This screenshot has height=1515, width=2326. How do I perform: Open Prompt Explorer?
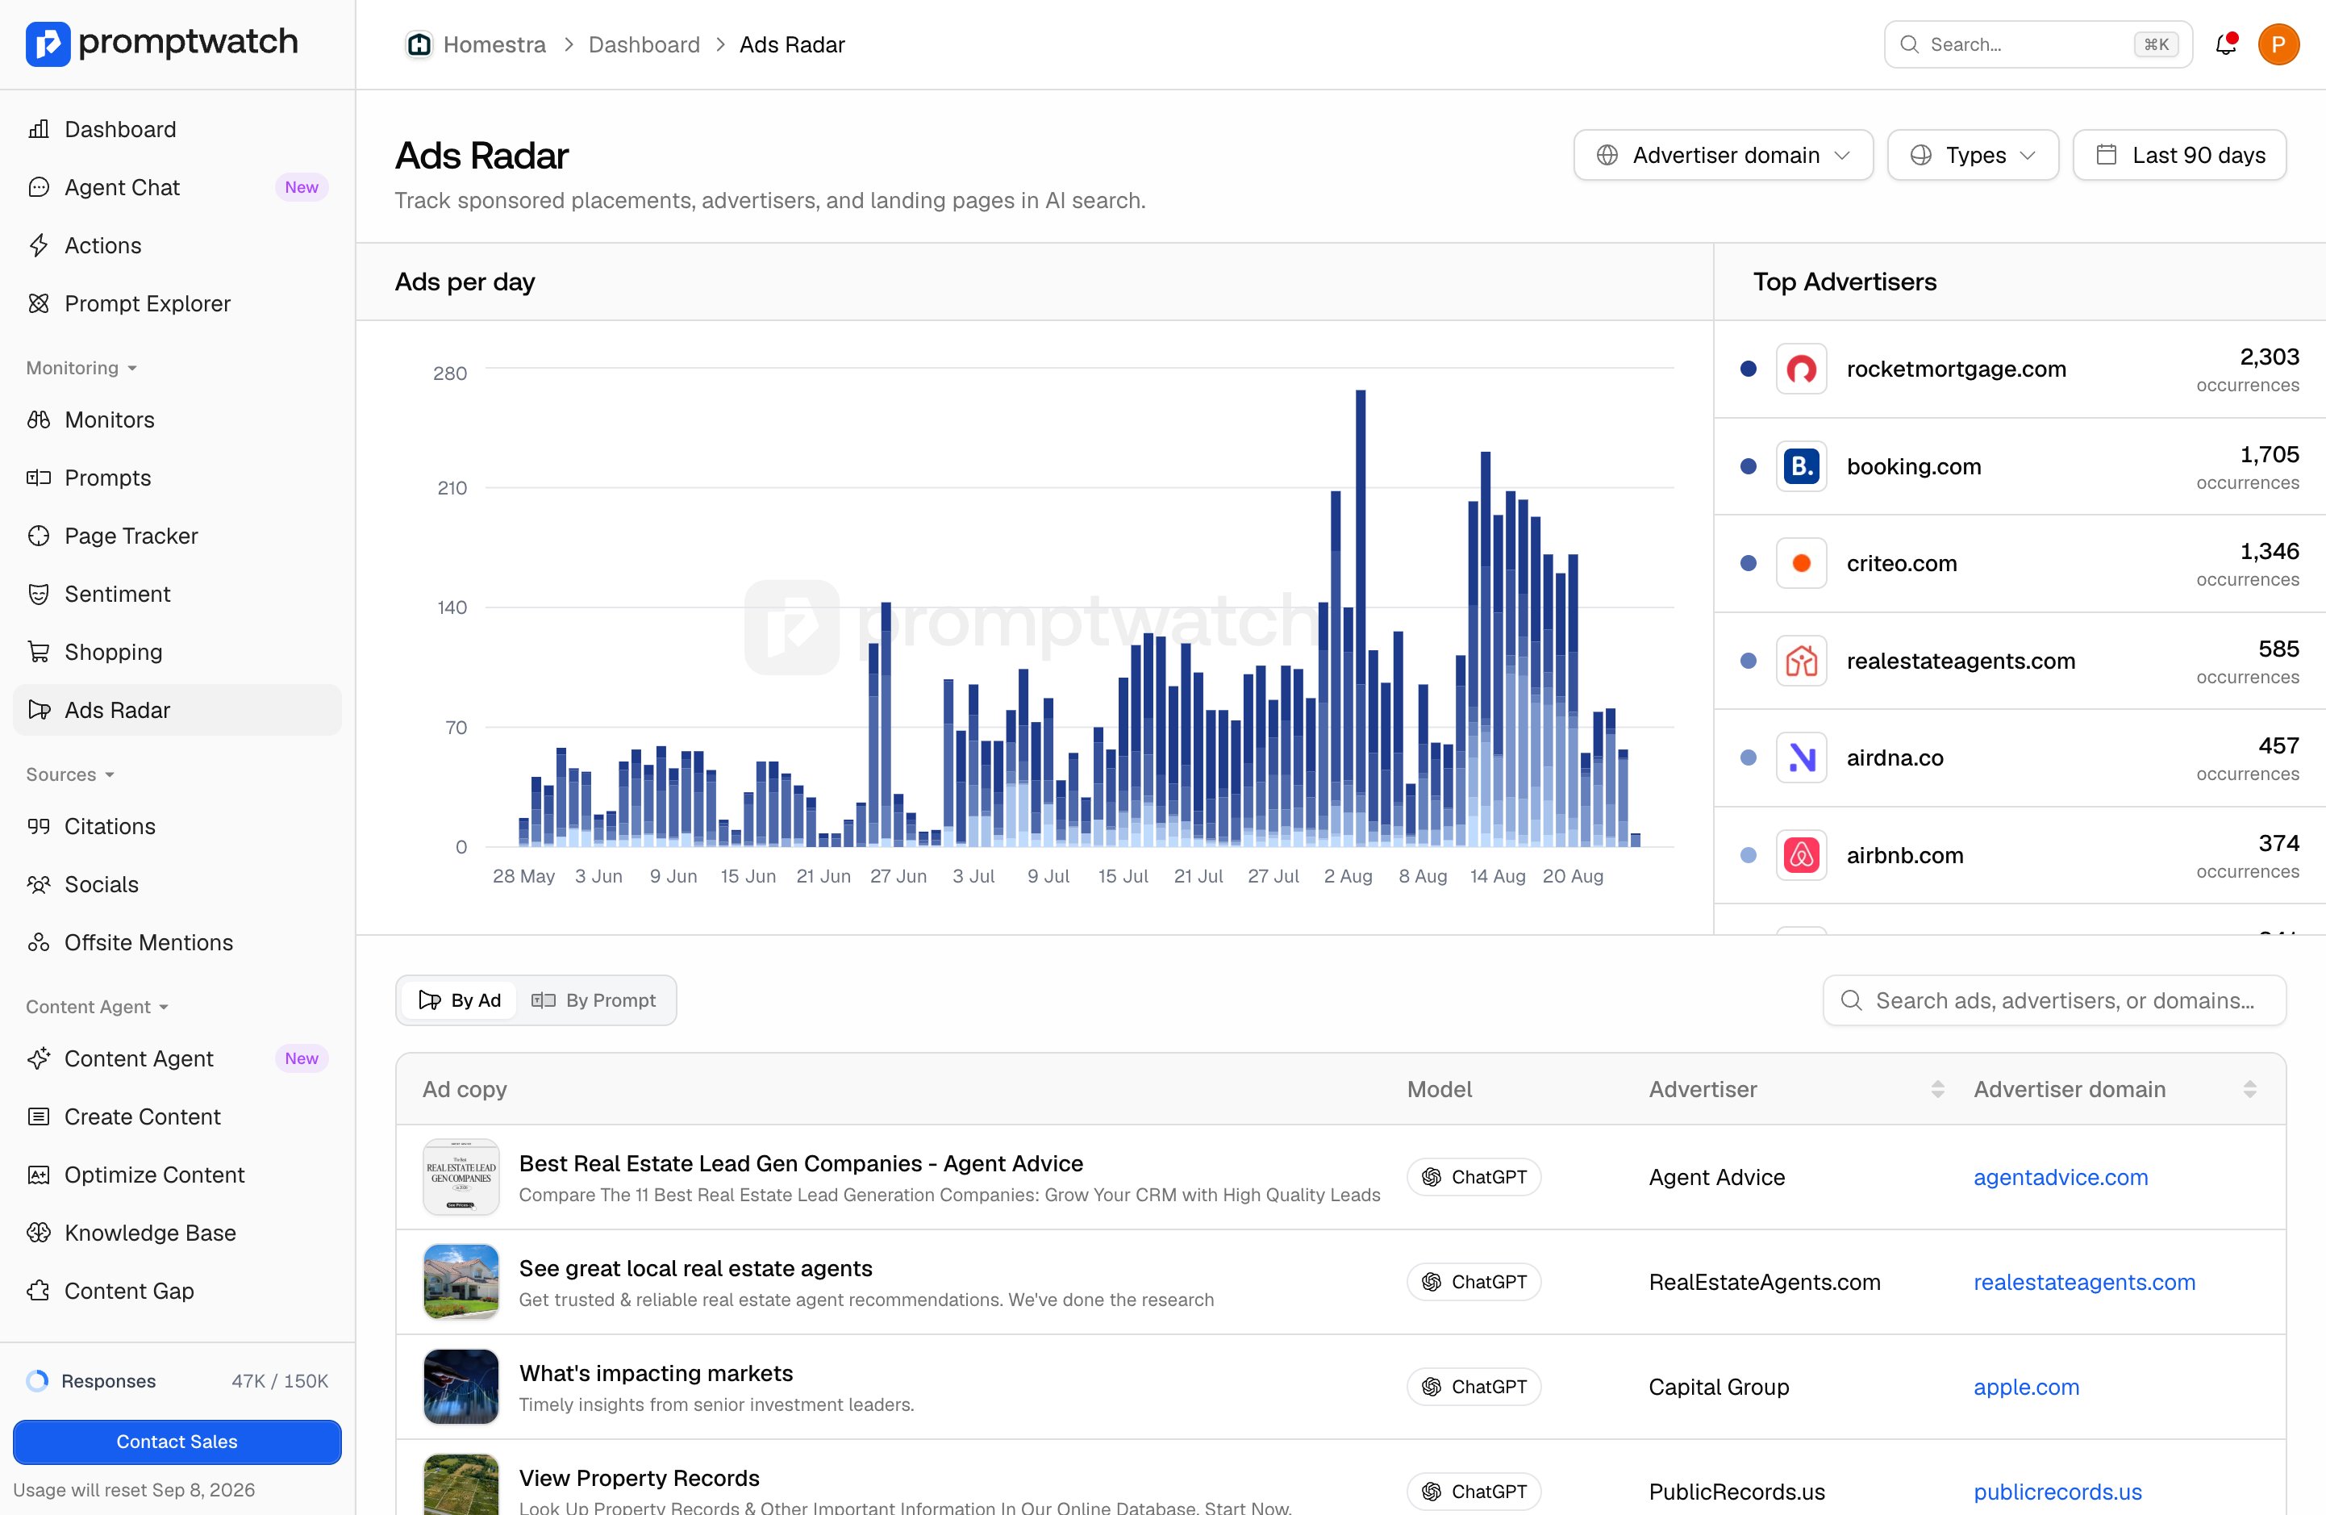[x=177, y=303]
